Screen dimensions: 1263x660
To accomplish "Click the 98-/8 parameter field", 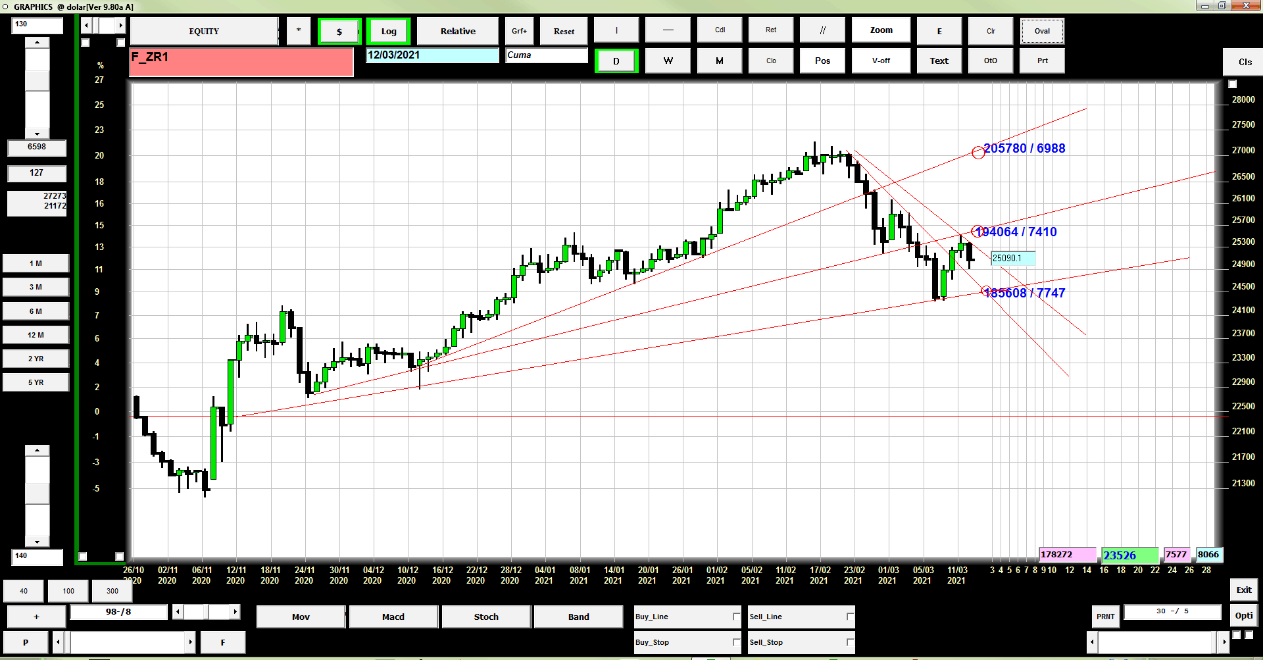I will (x=118, y=612).
